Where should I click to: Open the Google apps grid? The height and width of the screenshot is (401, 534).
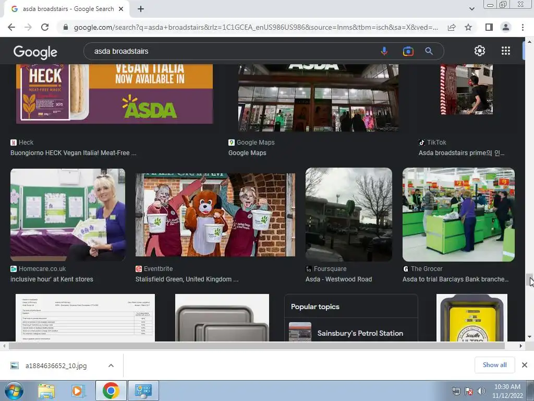tap(506, 51)
